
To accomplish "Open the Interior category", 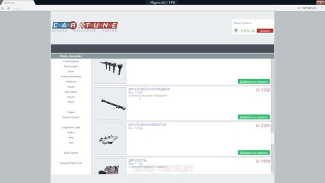I will pyautogui.click(x=71, y=97).
